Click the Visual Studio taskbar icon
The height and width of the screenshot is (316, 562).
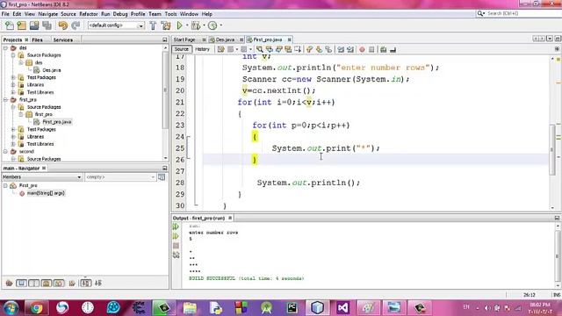[343, 308]
